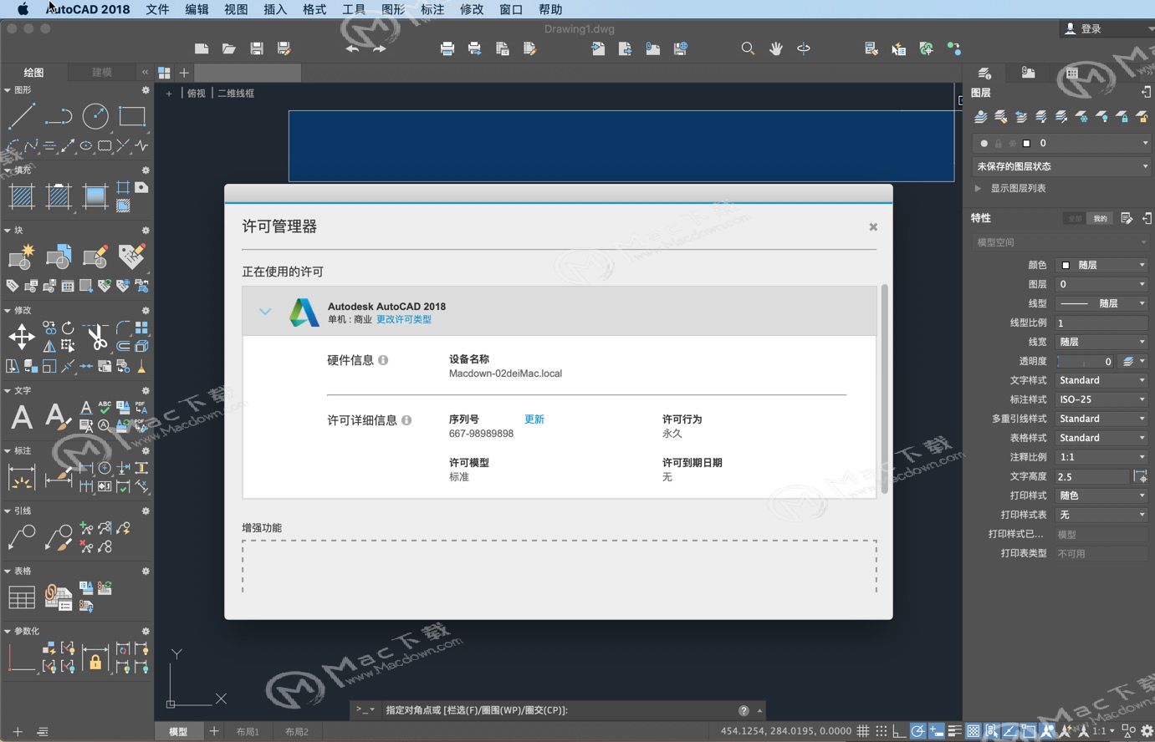Activate the Trim scissors tool
Screen dimensions: 1155x742
tap(97, 338)
